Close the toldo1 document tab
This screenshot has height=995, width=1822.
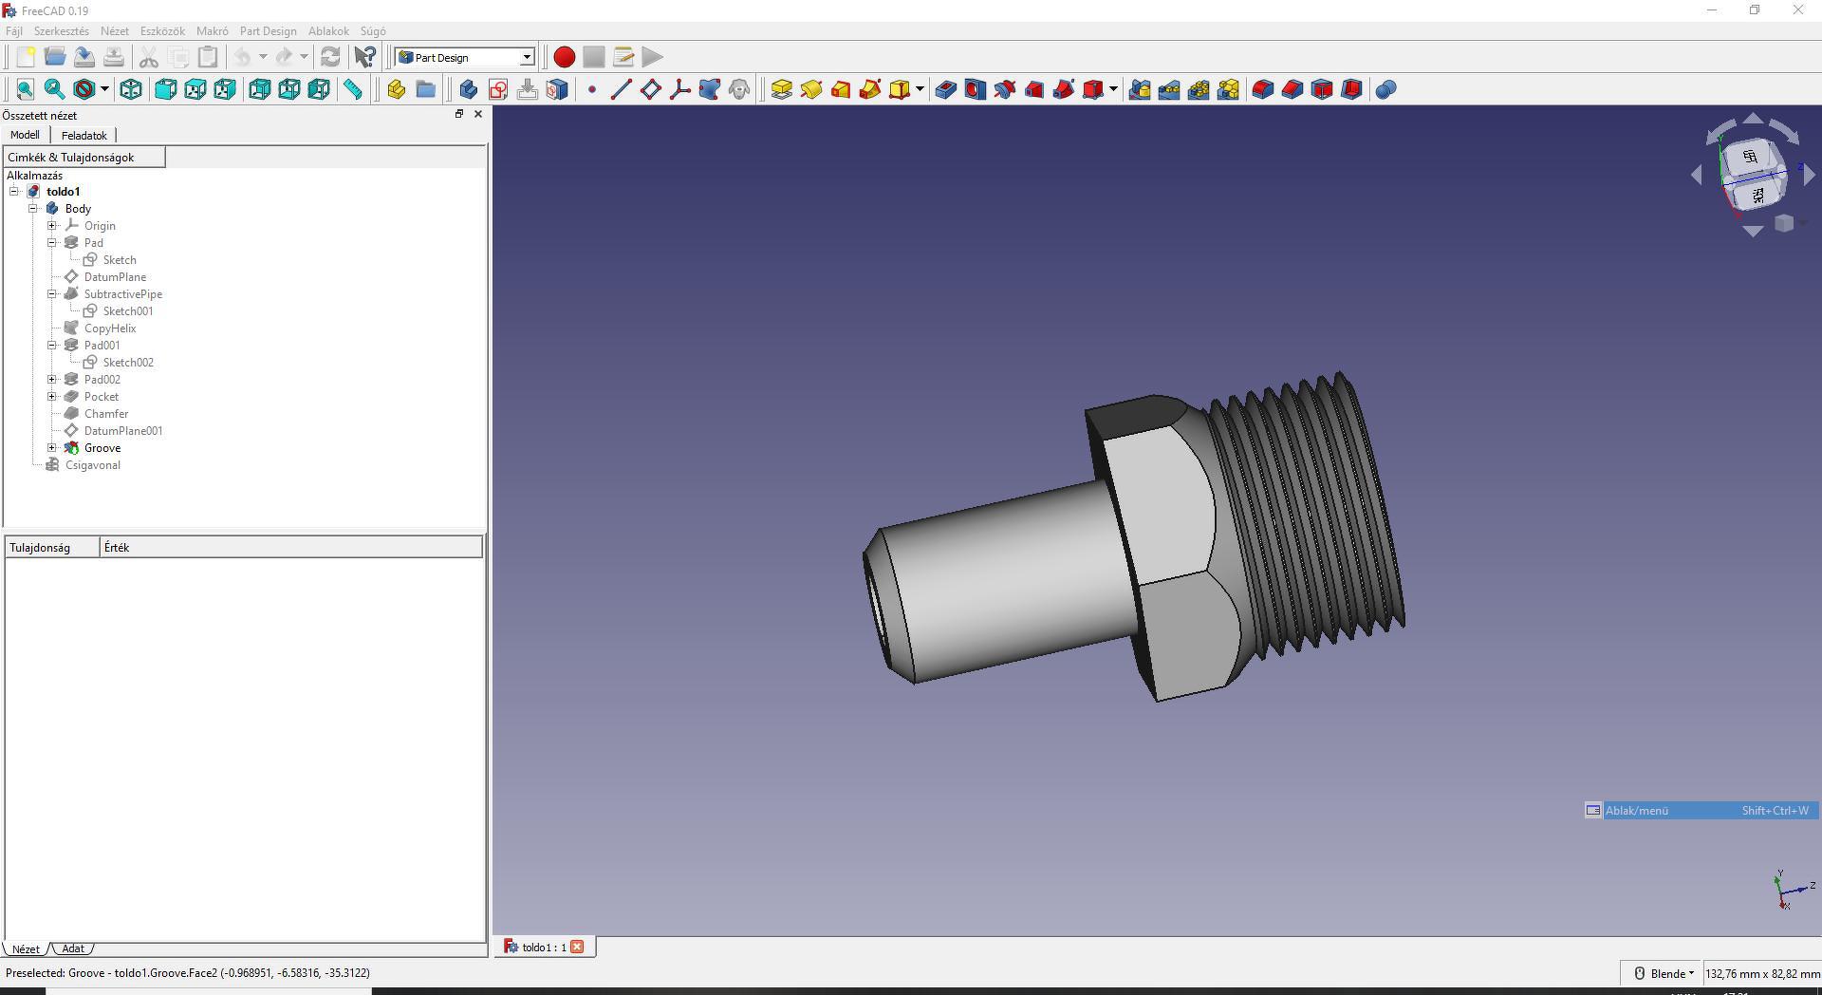[577, 947]
